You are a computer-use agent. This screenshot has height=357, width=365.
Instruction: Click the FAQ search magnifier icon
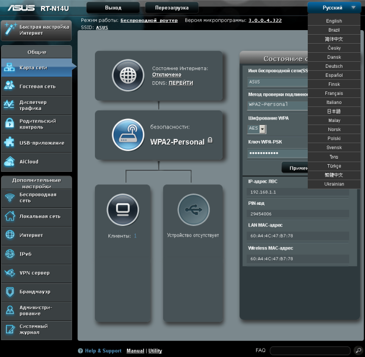coord(358,350)
